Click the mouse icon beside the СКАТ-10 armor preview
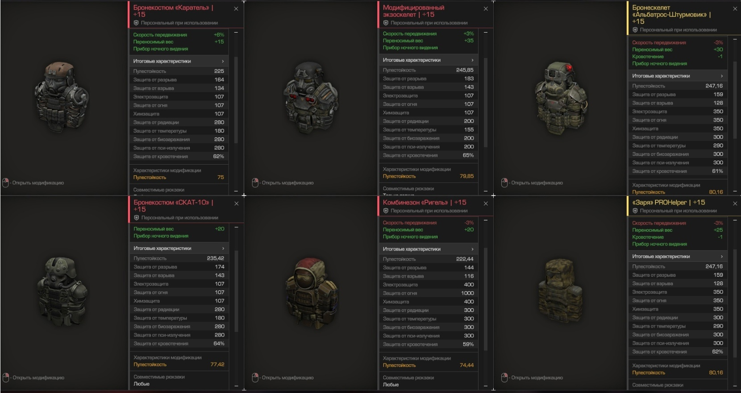741x393 pixels. [6, 377]
